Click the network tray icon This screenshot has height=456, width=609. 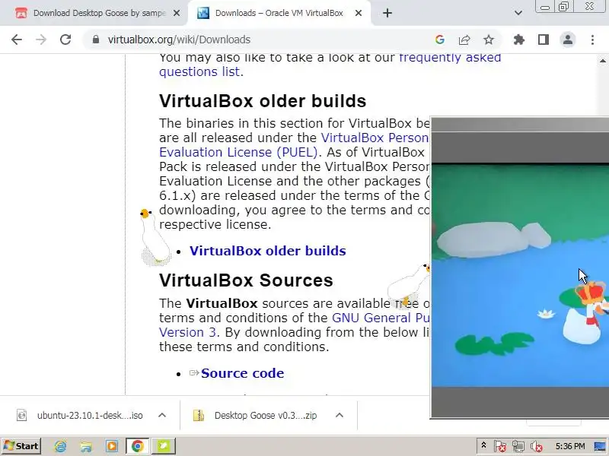click(518, 447)
